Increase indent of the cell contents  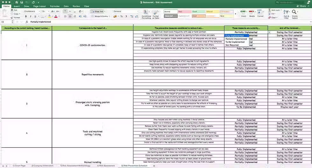85,16
